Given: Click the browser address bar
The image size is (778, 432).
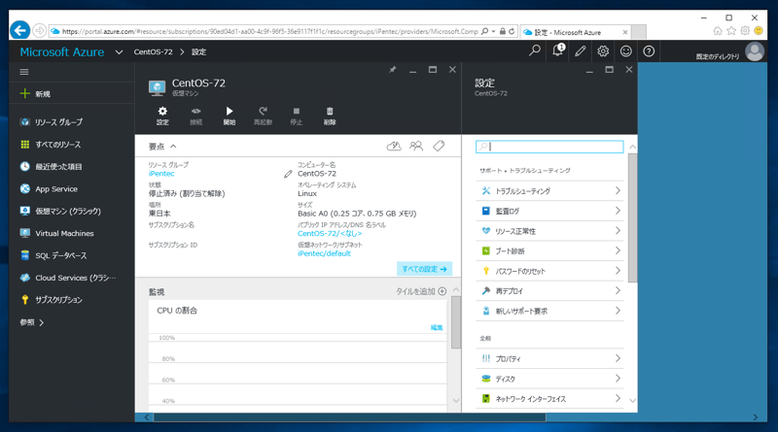Looking at the screenshot, I should 268,31.
